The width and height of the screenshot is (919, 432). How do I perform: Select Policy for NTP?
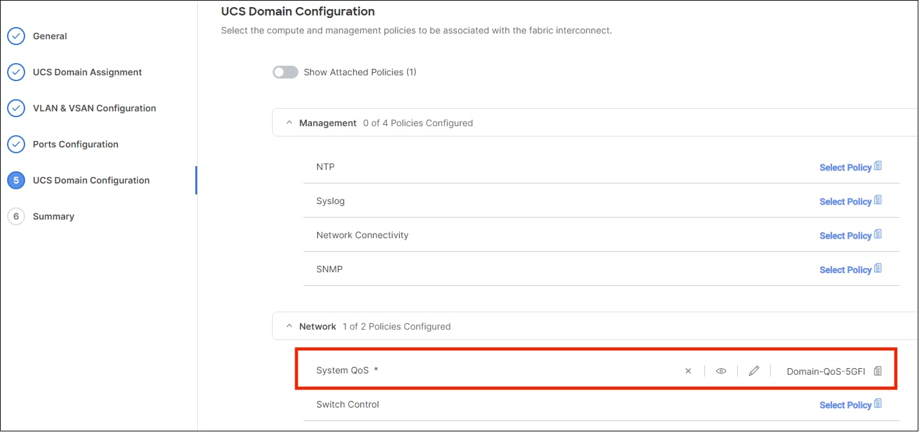coord(846,167)
